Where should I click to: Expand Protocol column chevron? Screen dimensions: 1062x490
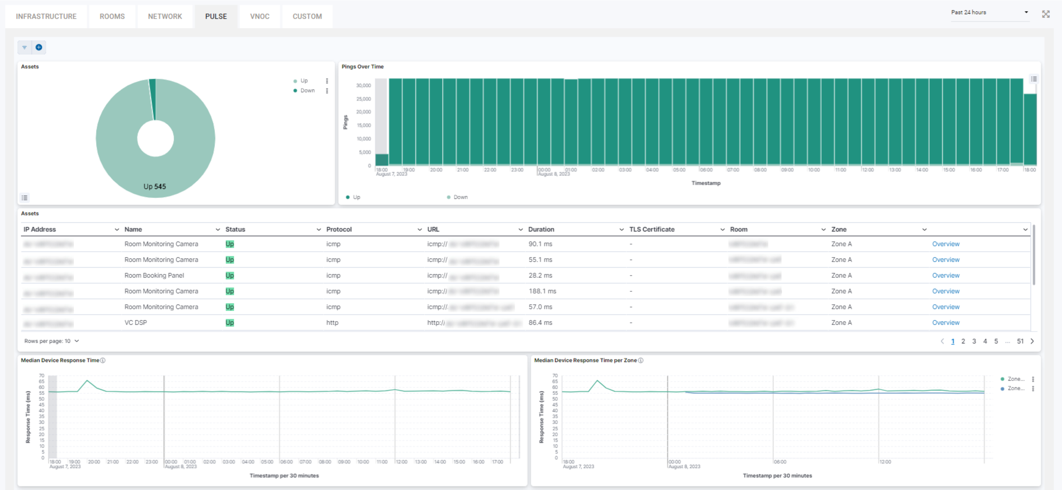pos(419,229)
